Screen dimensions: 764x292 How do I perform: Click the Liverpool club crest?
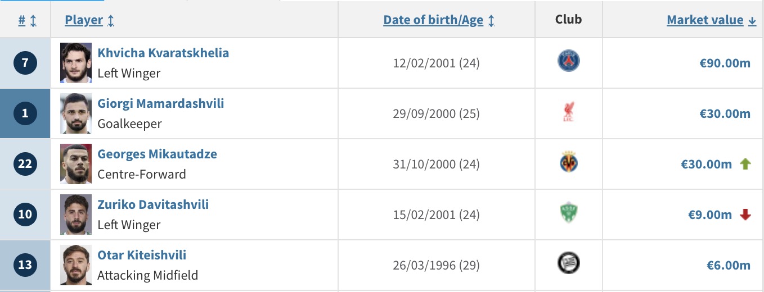coord(568,112)
